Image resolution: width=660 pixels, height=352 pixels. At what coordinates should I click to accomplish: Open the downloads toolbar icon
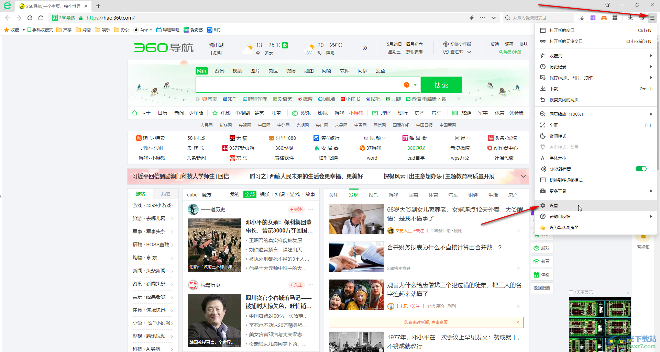pos(630,18)
